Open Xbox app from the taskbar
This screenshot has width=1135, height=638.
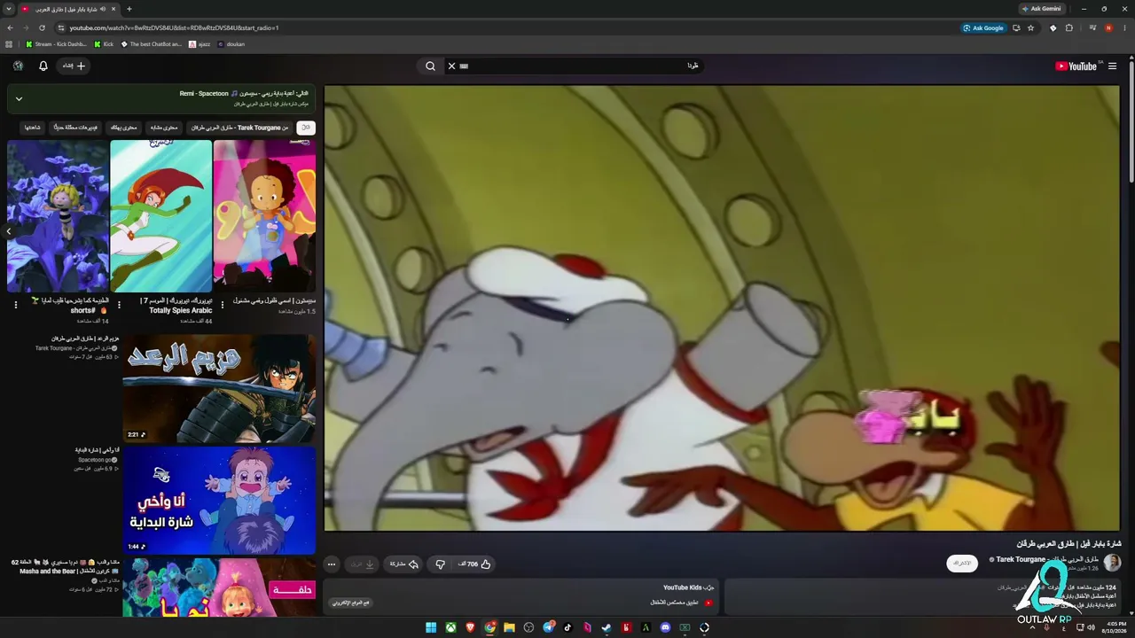(450, 627)
